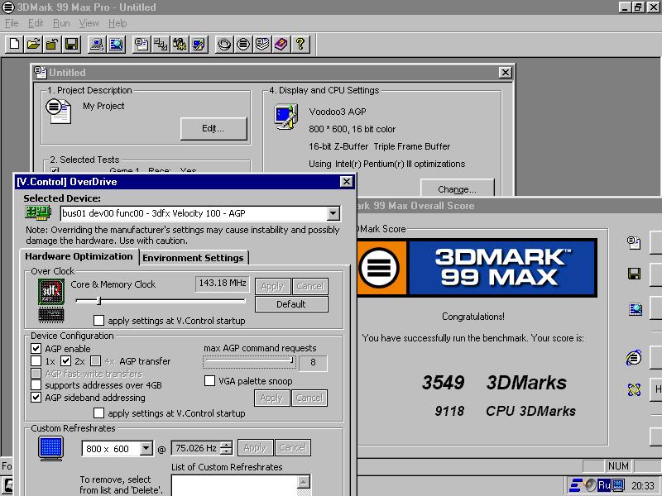Click the floppy save icon in score dialog

tap(634, 274)
